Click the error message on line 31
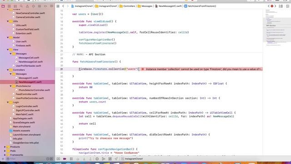The height and width of the screenshot is (164, 291). [x=204, y=69]
